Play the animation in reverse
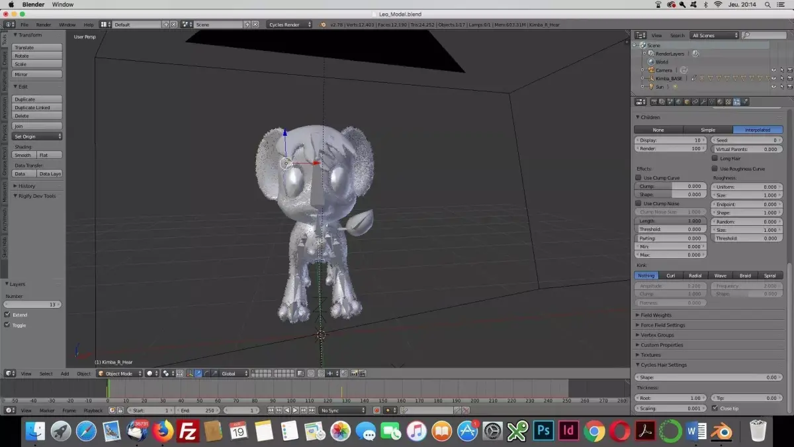This screenshot has height=447, width=794. 288,411
